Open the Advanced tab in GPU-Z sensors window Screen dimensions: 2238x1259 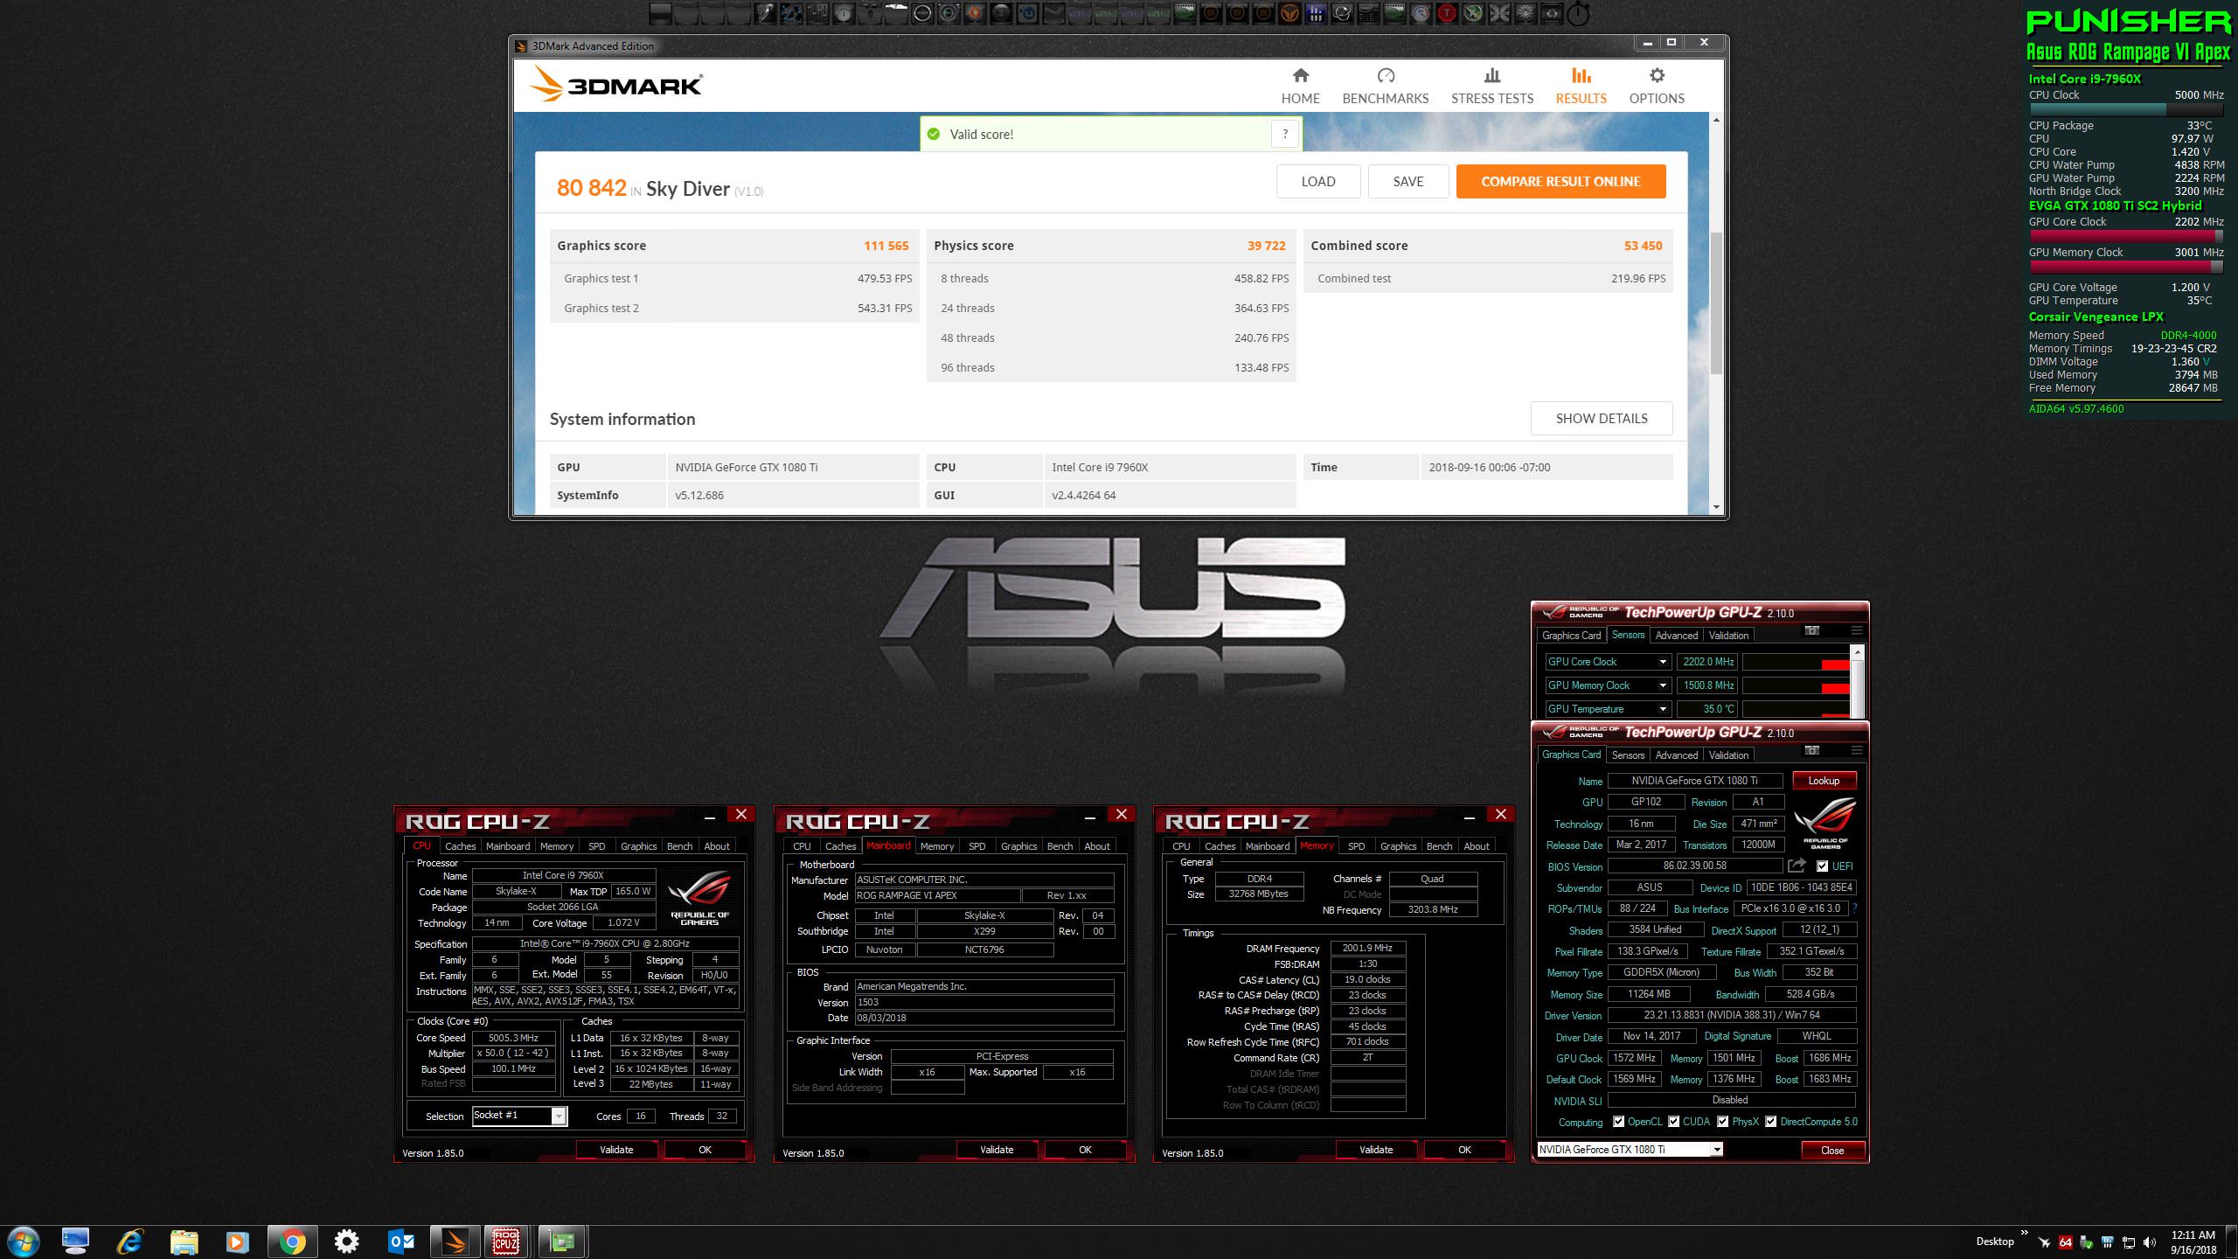click(x=1676, y=636)
